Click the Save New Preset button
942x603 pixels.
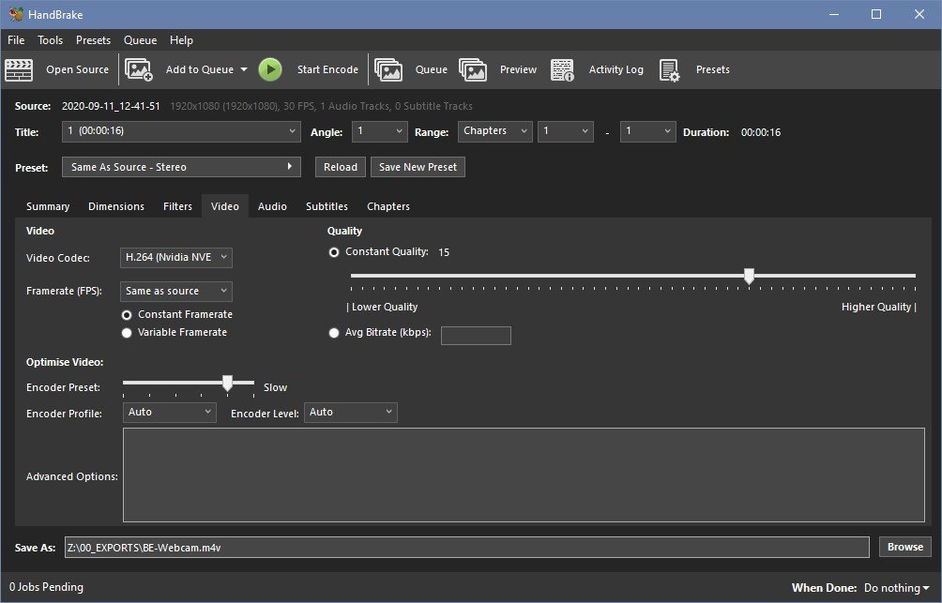click(418, 167)
